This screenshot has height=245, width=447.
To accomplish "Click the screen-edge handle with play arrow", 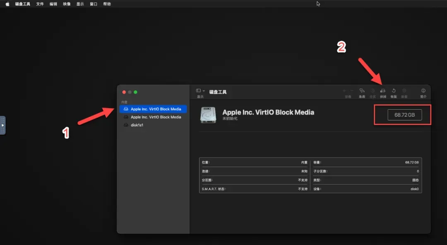I will 2,125.
